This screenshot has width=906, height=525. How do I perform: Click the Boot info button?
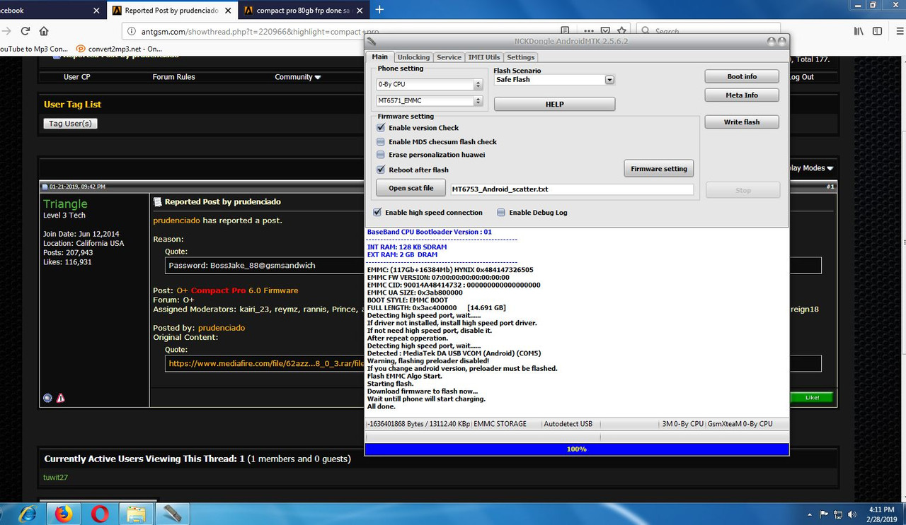(742, 76)
